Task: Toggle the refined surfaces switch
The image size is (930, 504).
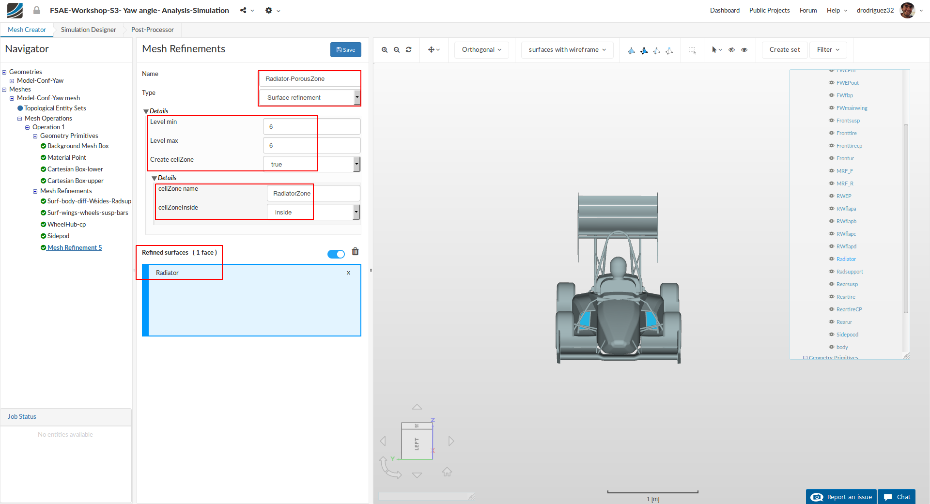Action: pyautogui.click(x=336, y=254)
